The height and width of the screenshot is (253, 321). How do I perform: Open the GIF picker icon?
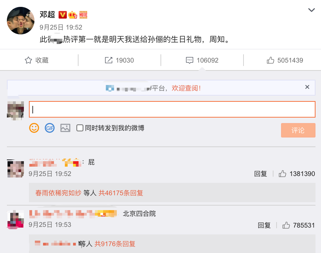coord(50,128)
